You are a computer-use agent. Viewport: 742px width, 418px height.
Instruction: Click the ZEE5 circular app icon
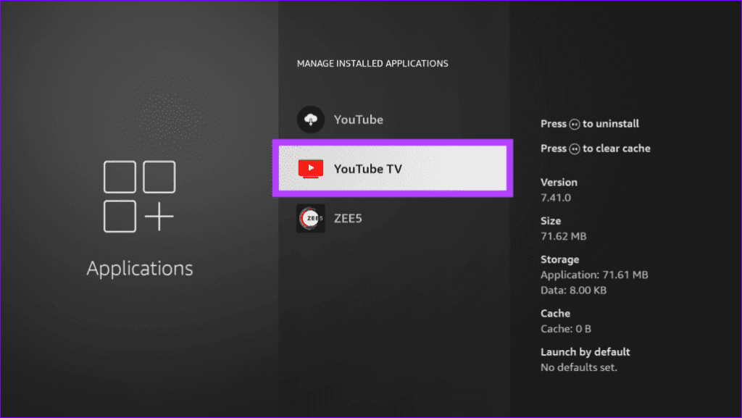pyautogui.click(x=311, y=218)
